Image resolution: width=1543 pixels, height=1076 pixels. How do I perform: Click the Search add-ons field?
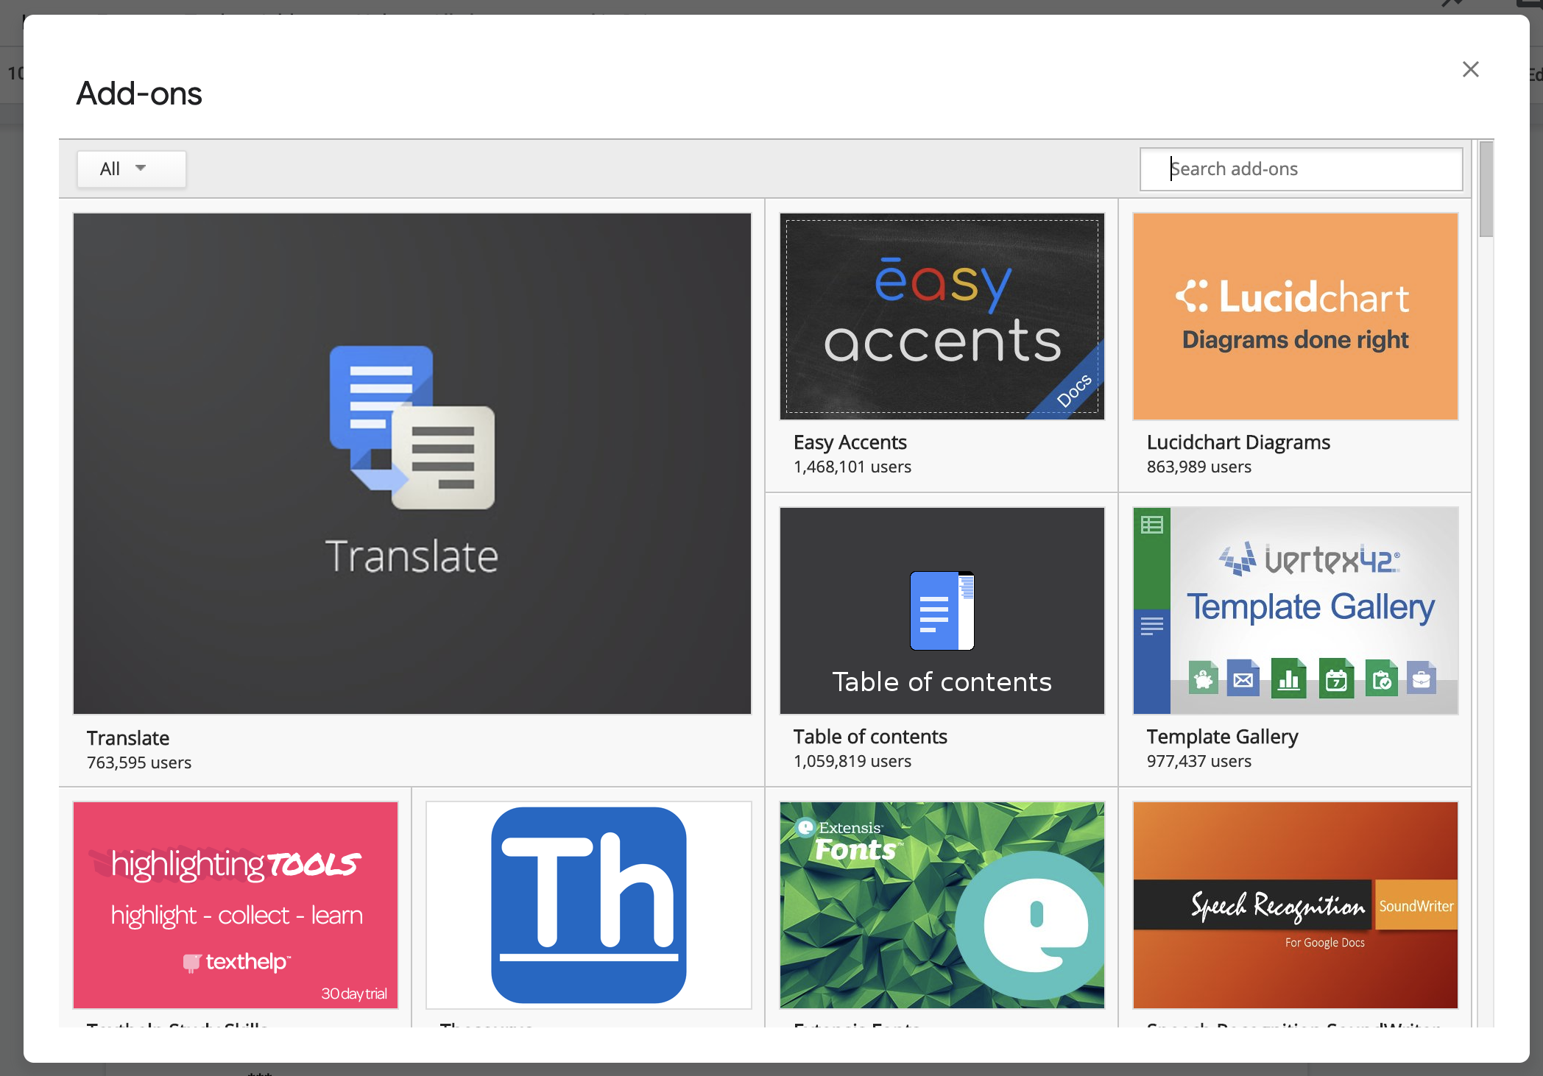pyautogui.click(x=1301, y=169)
